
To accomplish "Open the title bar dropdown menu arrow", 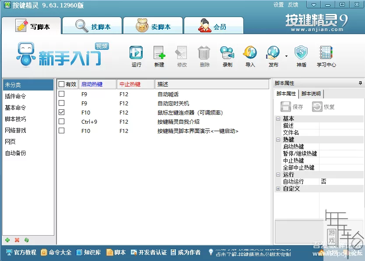I will 313,5.
